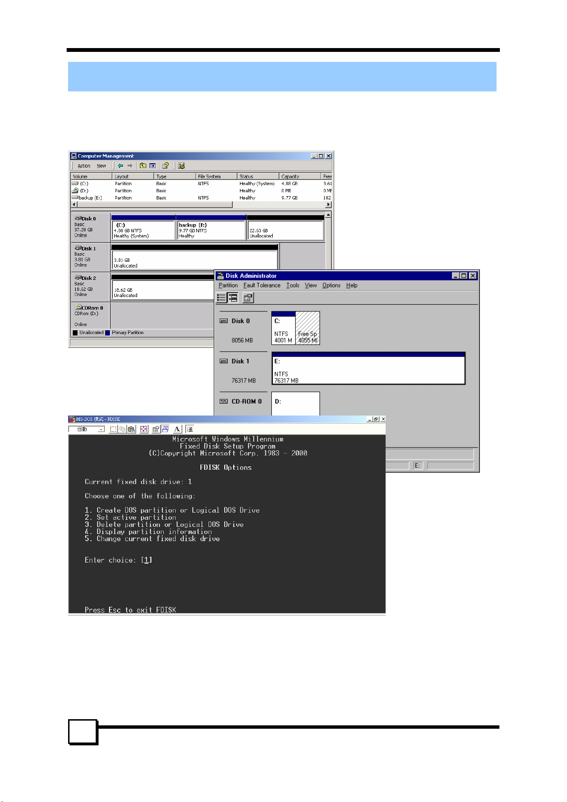The height and width of the screenshot is (802, 567).
Task: Maximize the Disk Administrator window
Action: (x=464, y=276)
